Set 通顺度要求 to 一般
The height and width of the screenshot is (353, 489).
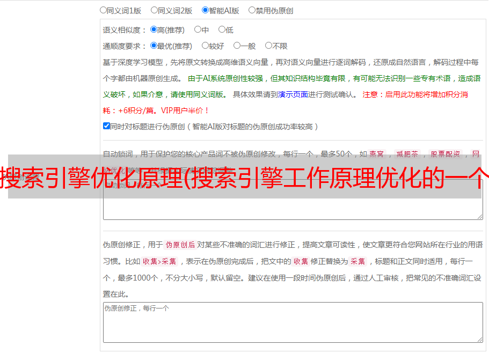point(237,46)
